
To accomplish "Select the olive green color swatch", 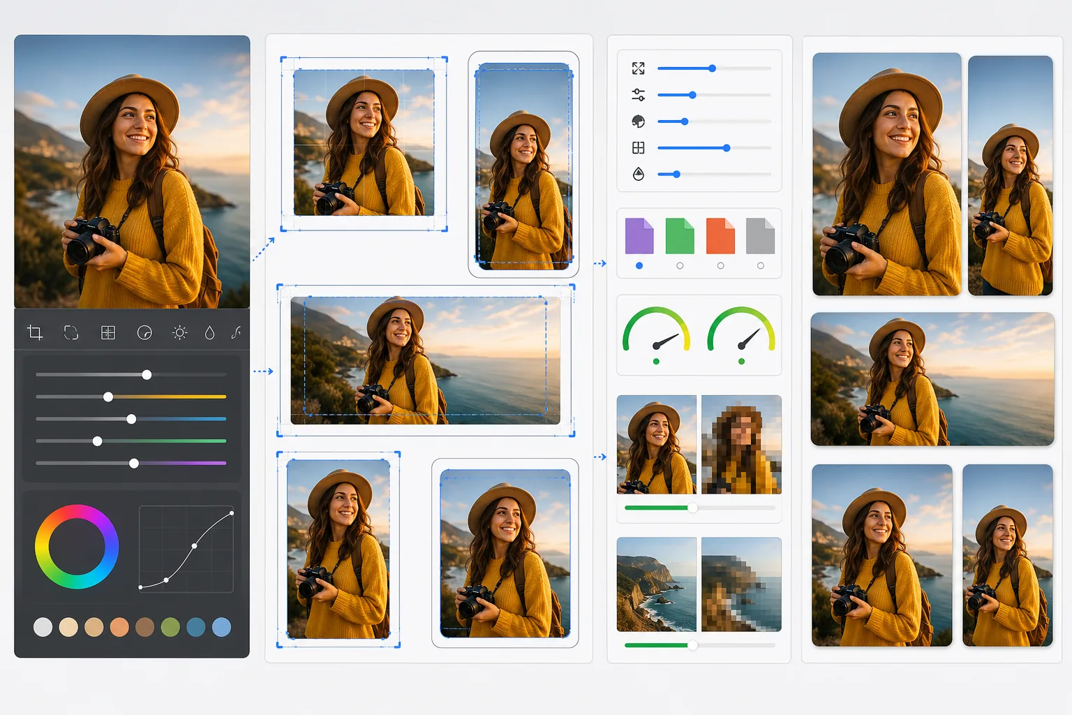I will click(x=170, y=627).
